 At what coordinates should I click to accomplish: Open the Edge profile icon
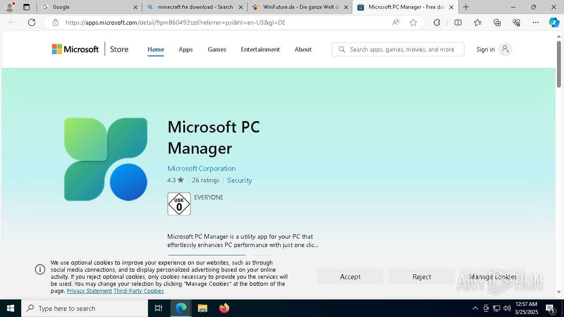[x=9, y=7]
